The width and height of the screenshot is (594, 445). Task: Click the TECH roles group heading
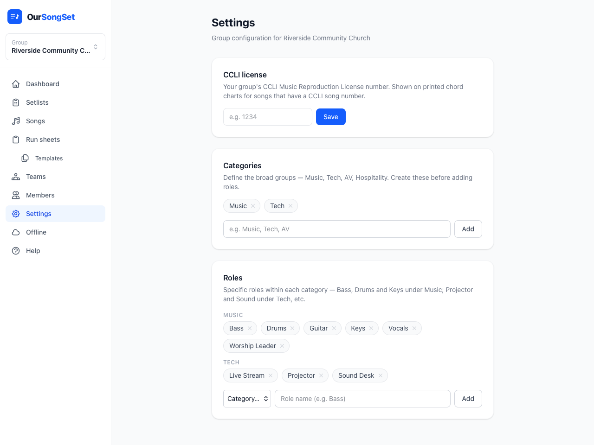click(231, 362)
